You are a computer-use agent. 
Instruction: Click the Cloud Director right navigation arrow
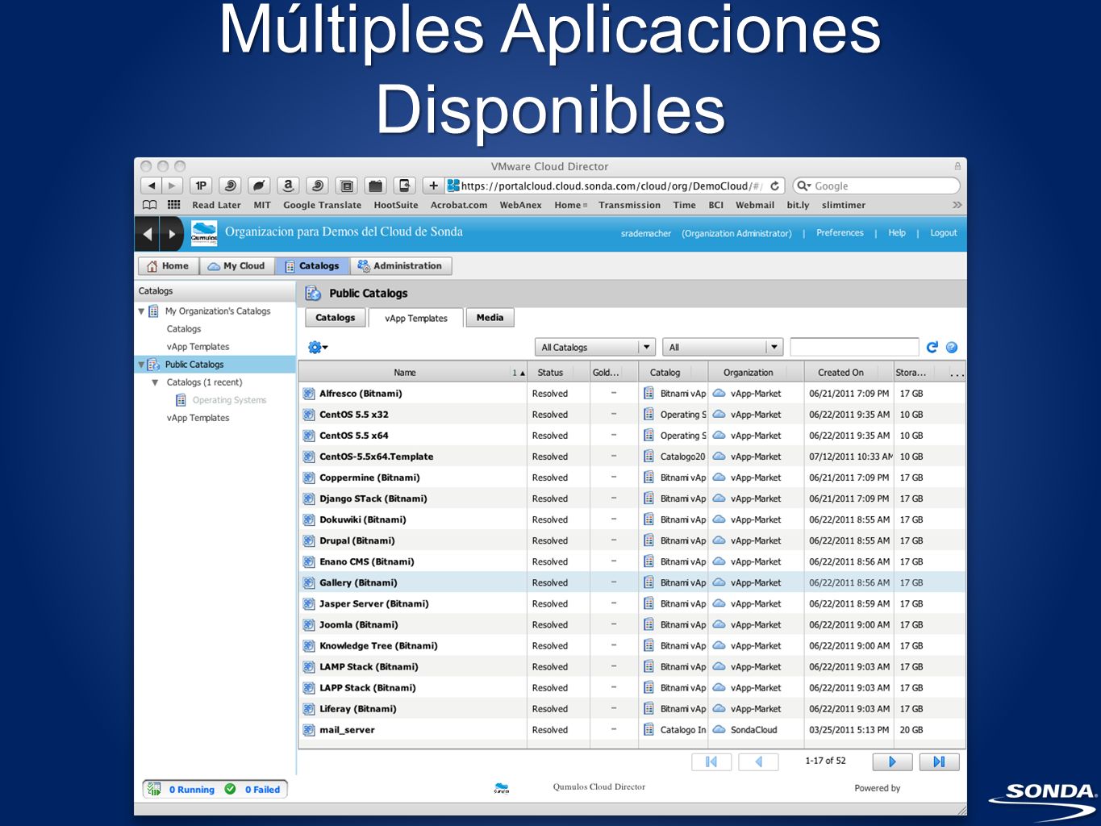coord(172,234)
